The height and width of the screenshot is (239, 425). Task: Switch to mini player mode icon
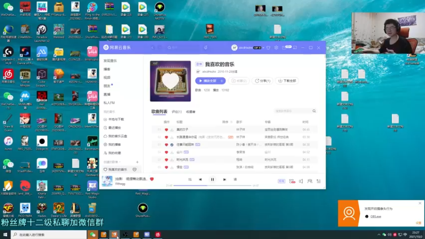click(x=295, y=48)
